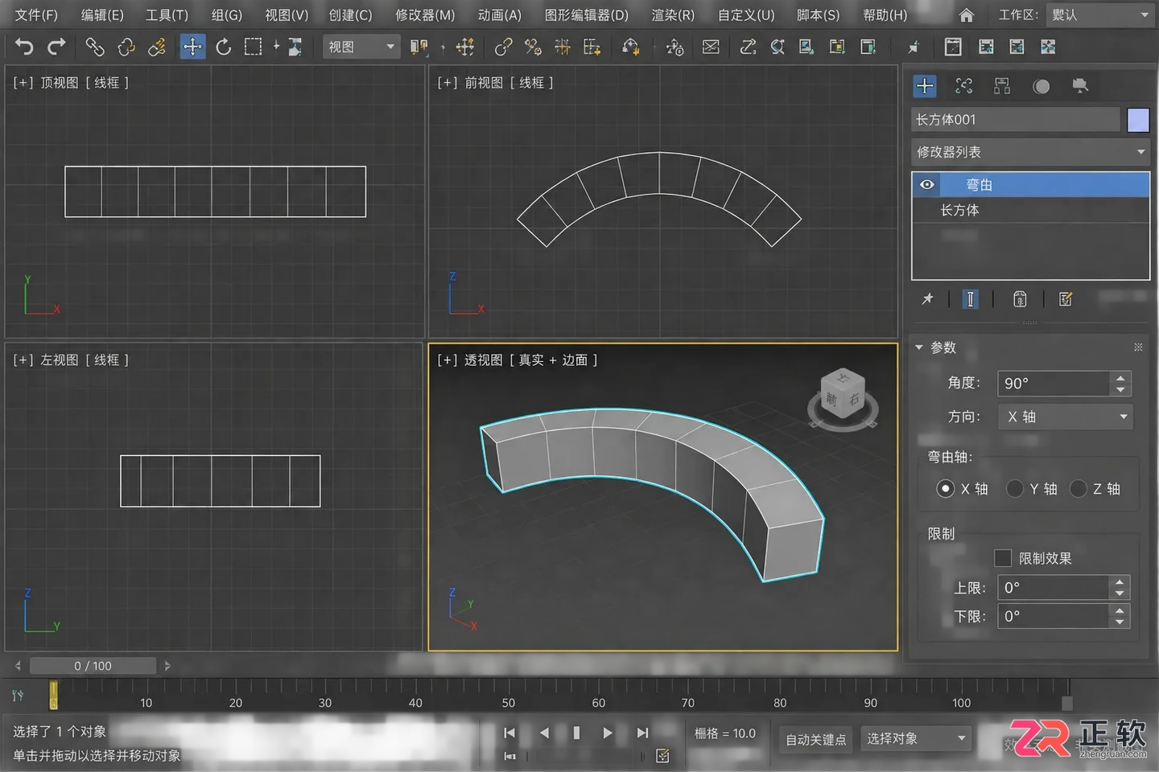Click the object color swatch
Screen dimensions: 1159x772
pyautogui.click(x=1138, y=120)
